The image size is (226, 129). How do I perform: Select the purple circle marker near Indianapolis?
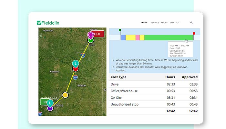50,108
